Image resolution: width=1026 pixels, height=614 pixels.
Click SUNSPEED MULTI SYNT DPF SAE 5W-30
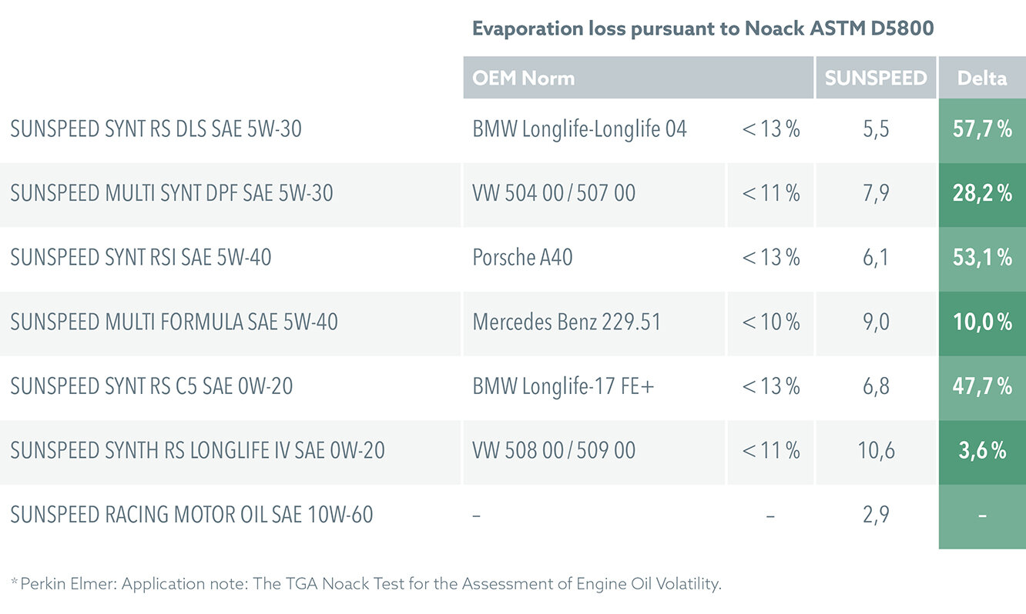172,193
